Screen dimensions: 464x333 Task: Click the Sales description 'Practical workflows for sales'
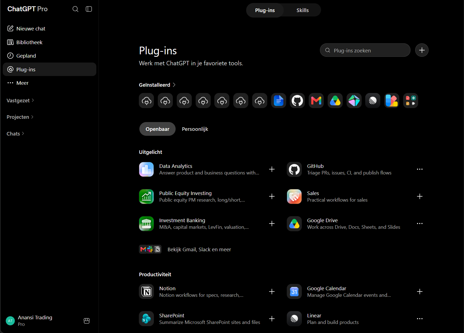tap(337, 200)
